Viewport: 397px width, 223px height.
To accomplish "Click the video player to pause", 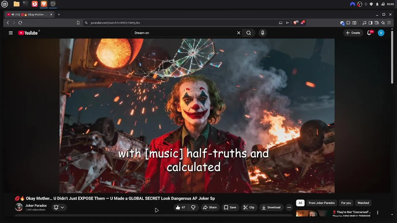I will [x=197, y=116].
